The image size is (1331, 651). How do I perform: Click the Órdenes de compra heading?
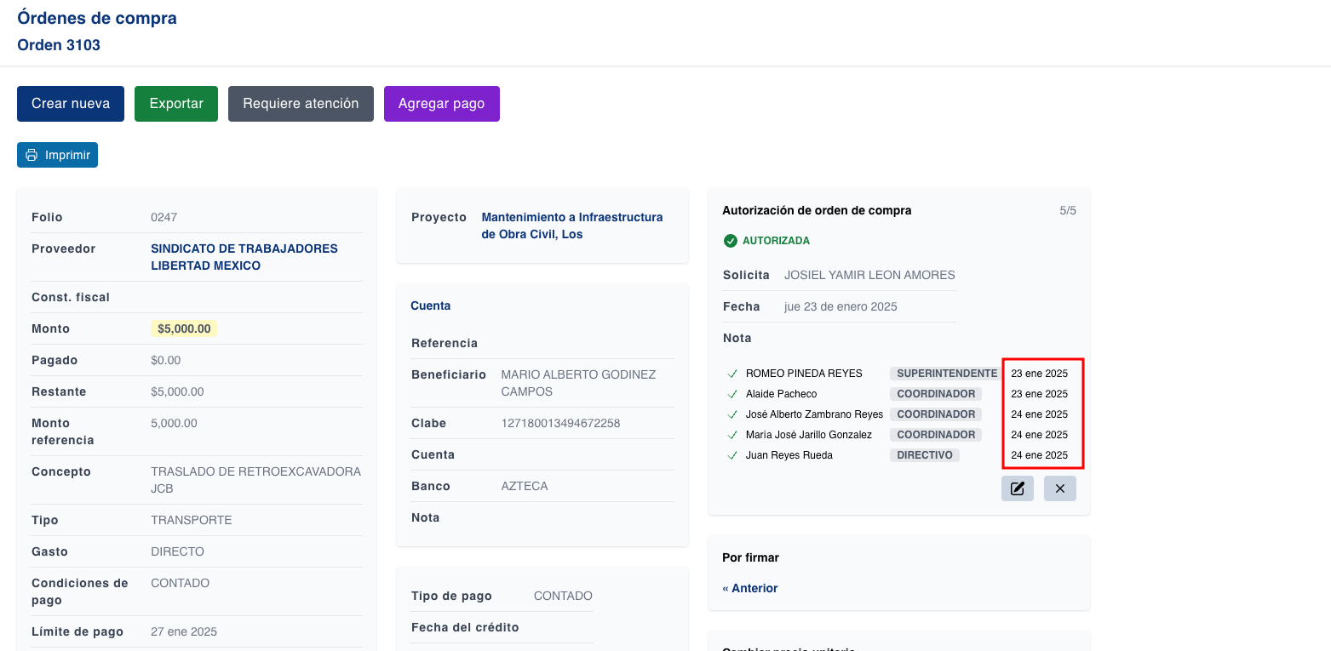click(97, 18)
